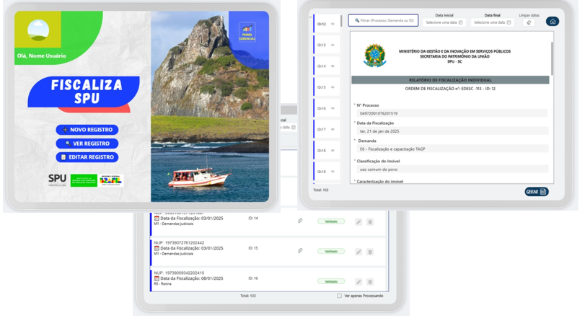
Task: Click the R5 - Rotina demand label
Action: pyautogui.click(x=163, y=284)
